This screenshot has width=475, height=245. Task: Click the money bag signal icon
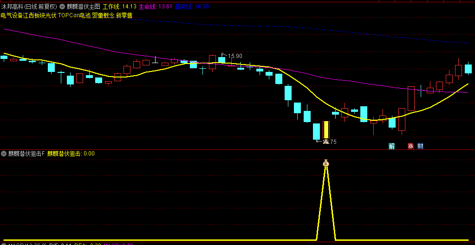[x=326, y=163]
